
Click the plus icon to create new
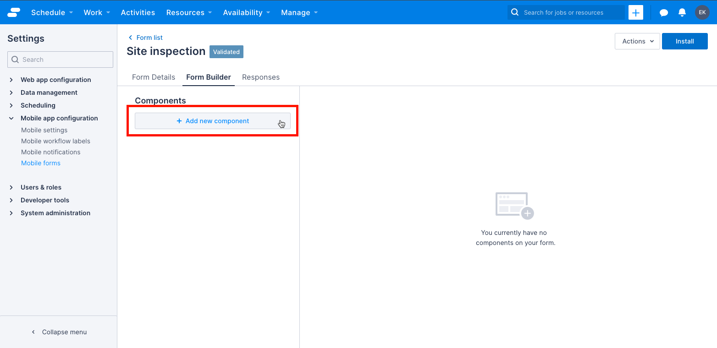(x=635, y=12)
